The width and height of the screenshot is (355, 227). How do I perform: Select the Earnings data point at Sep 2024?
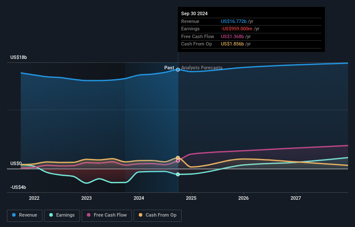click(x=178, y=175)
